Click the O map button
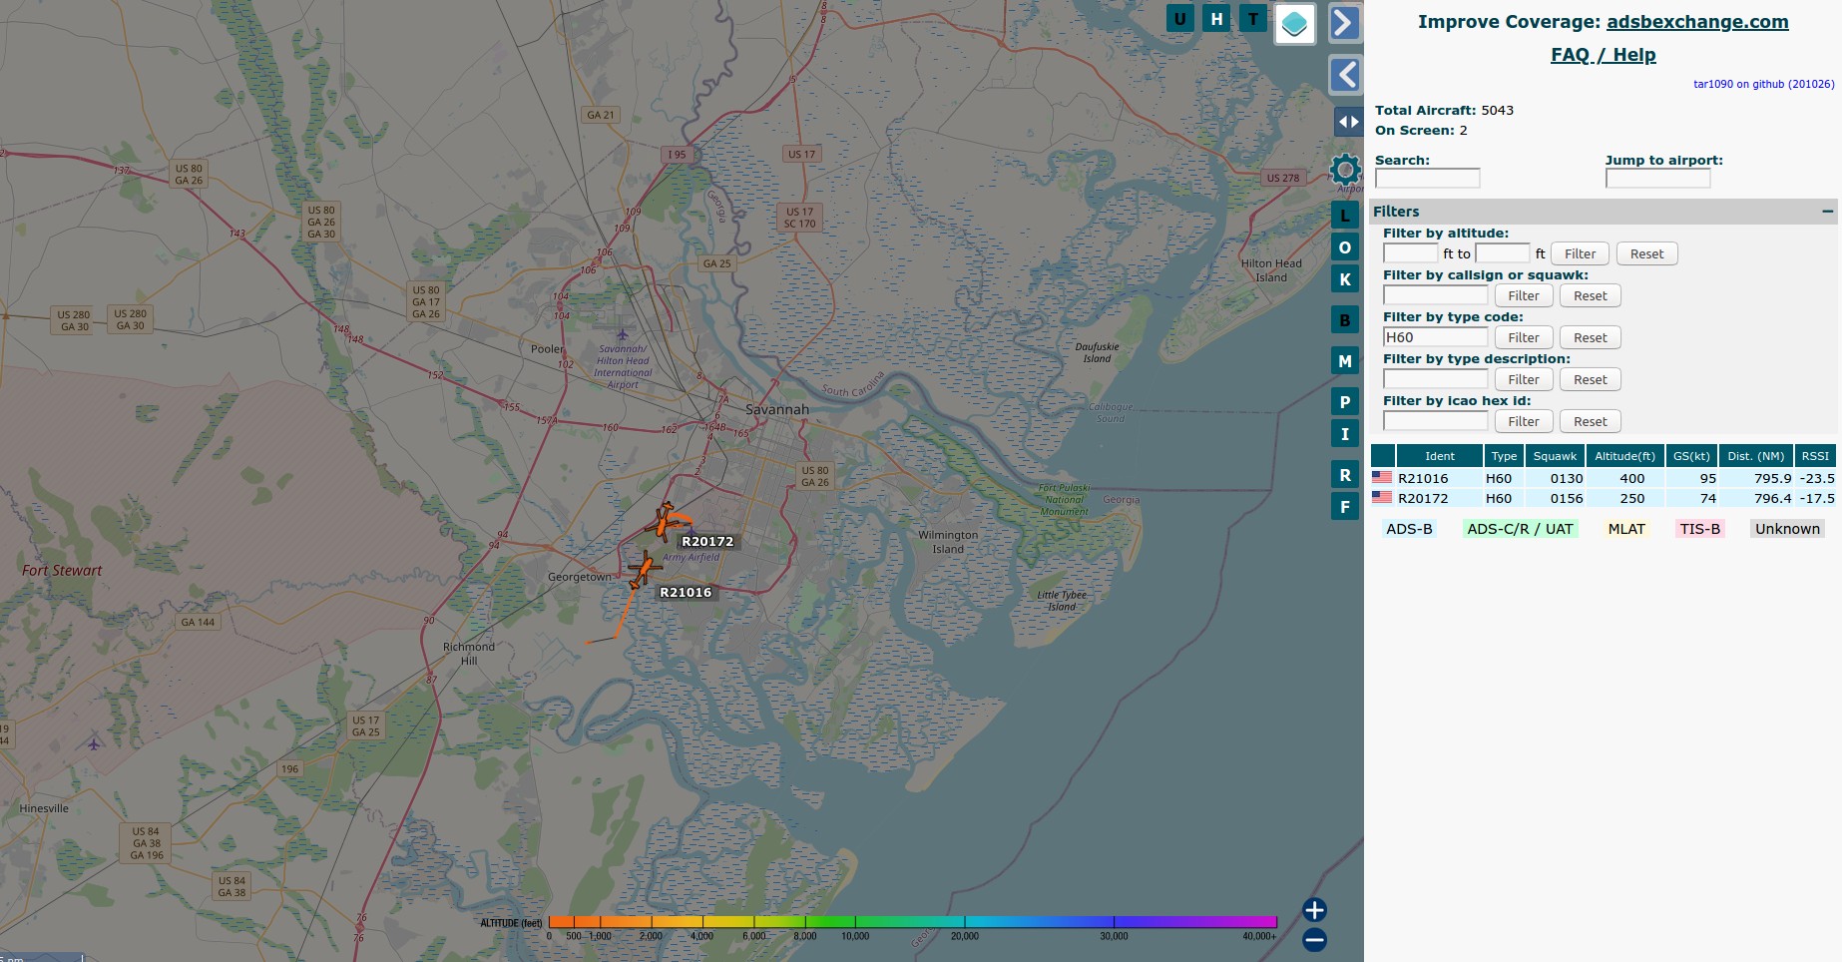The height and width of the screenshot is (962, 1842). pos(1345,247)
